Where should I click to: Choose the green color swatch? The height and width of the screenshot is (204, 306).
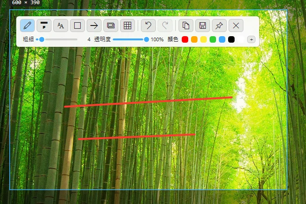pyautogui.click(x=213, y=39)
